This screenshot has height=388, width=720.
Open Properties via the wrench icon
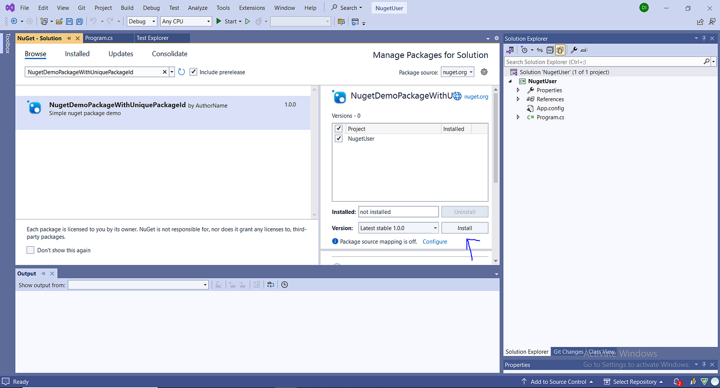pyautogui.click(x=574, y=49)
